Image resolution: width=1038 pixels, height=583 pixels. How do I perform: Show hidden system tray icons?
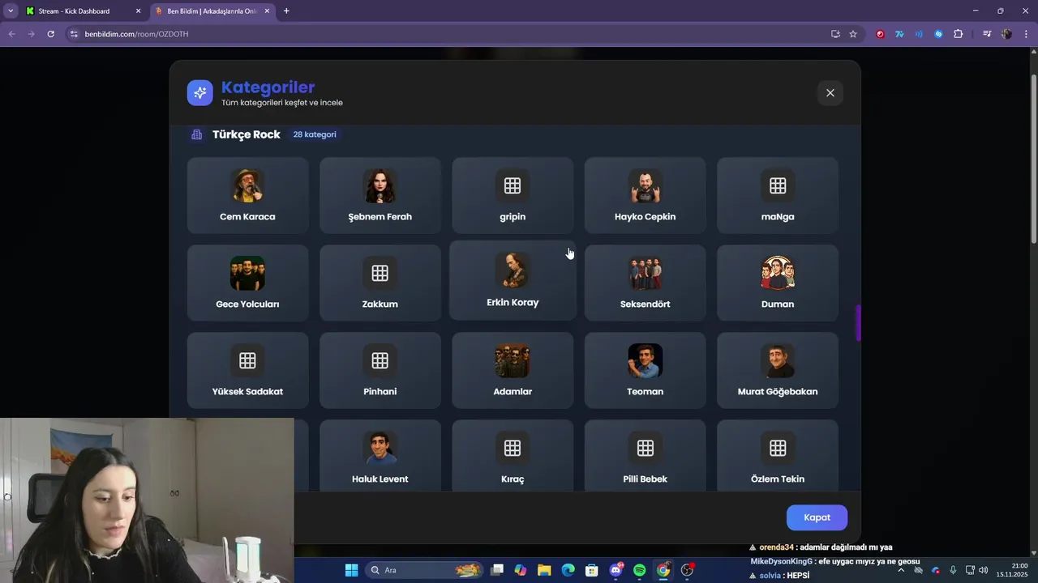coord(900,570)
